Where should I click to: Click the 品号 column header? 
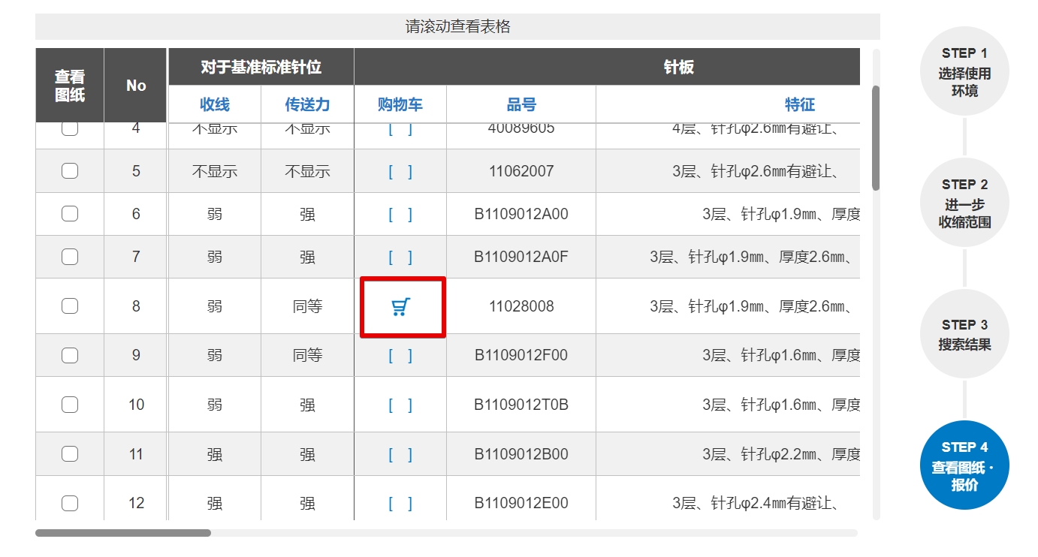pyautogui.click(x=521, y=105)
